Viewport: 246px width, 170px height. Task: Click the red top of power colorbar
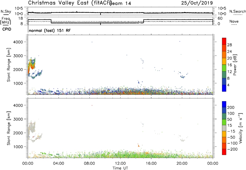pos(224,41)
